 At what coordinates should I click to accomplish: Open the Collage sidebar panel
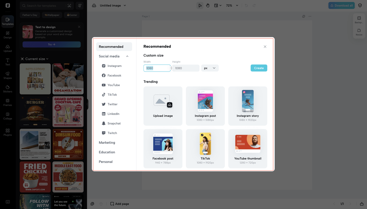[8, 116]
